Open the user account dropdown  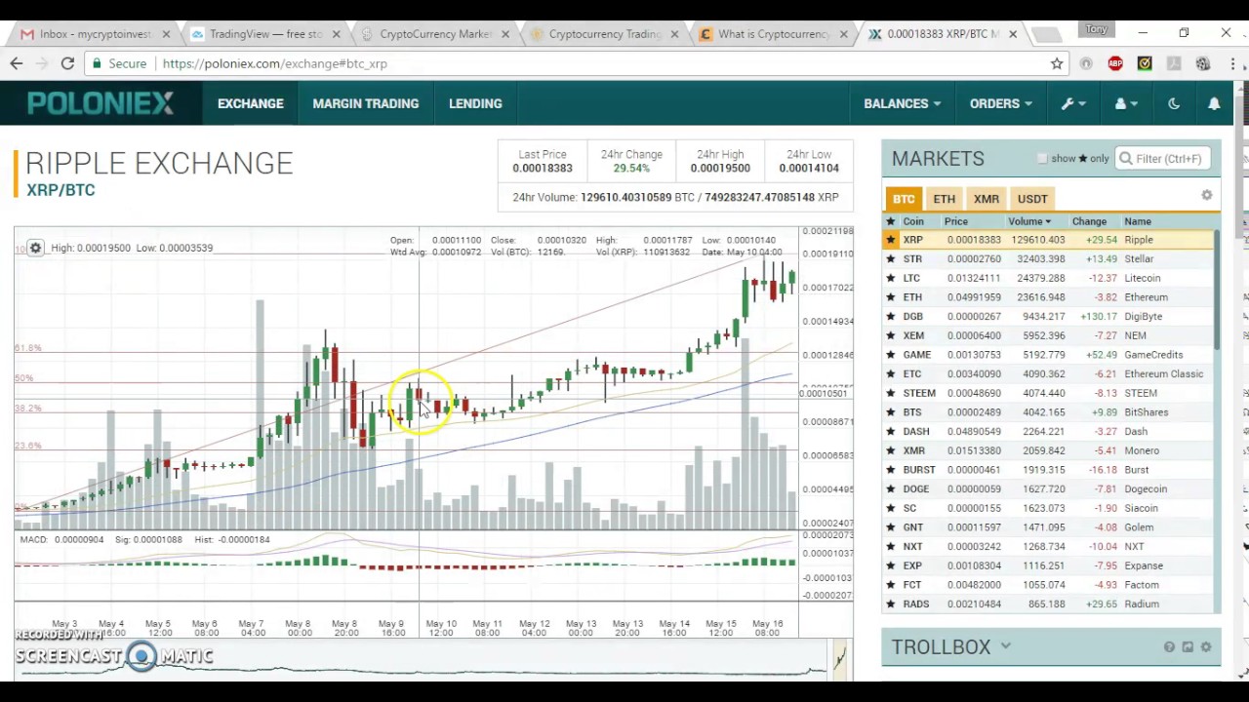coord(1125,103)
